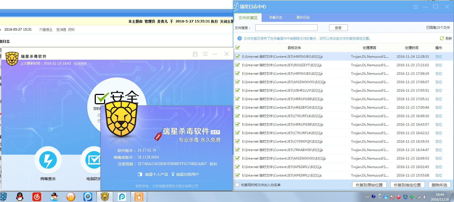Toggle the select-all checkbox beside 目标文件 header
The image size is (454, 202).
[237, 48]
